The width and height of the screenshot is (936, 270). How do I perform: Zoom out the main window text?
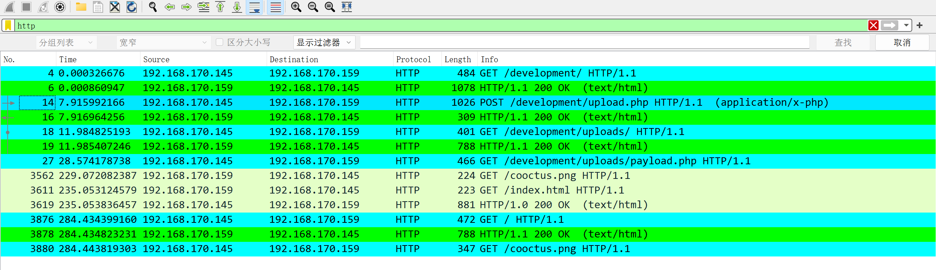tap(313, 7)
